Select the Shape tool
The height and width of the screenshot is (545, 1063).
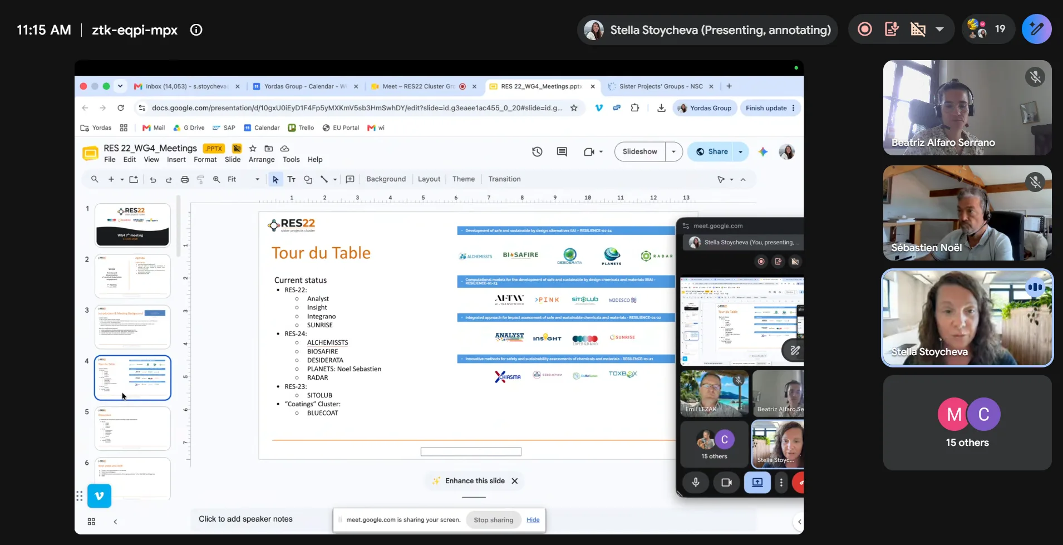[308, 179]
